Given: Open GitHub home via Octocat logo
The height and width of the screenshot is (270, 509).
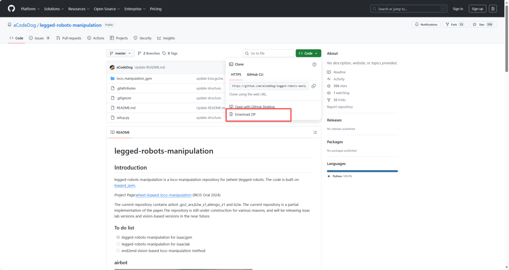Looking at the screenshot, I should pyautogui.click(x=11, y=8).
